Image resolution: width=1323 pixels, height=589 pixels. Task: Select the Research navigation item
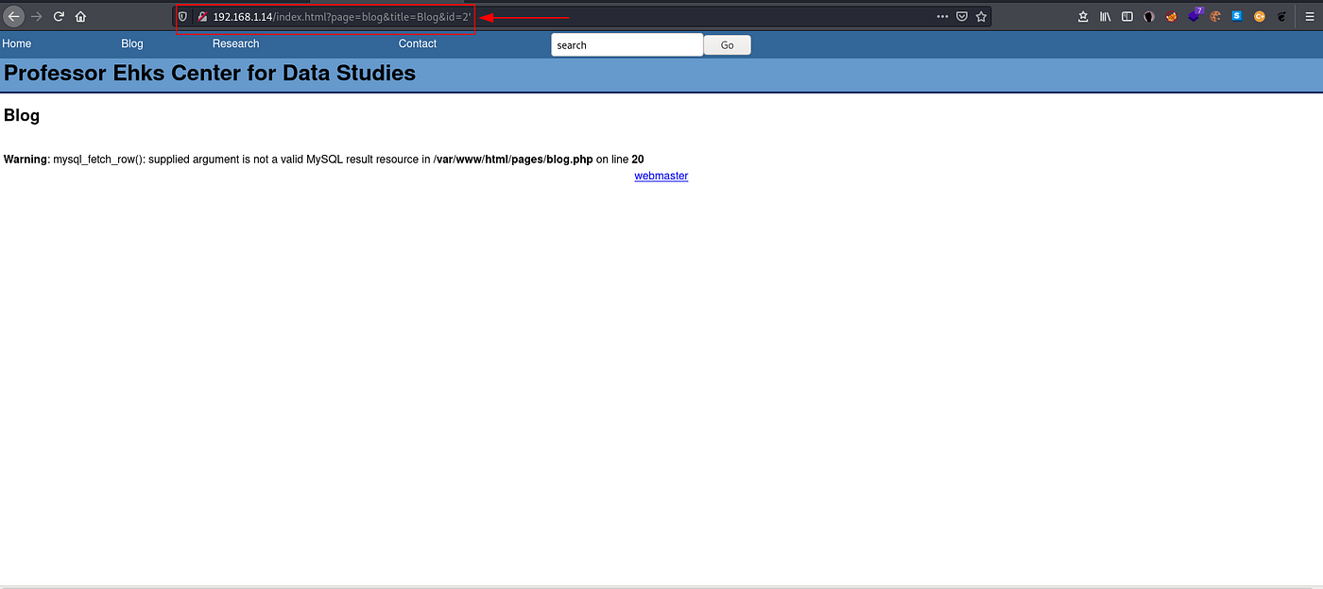point(235,43)
